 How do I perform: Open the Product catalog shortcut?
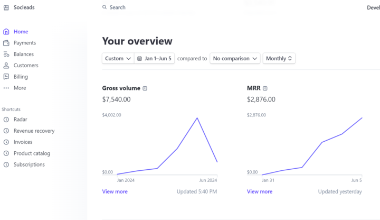[x=32, y=153]
